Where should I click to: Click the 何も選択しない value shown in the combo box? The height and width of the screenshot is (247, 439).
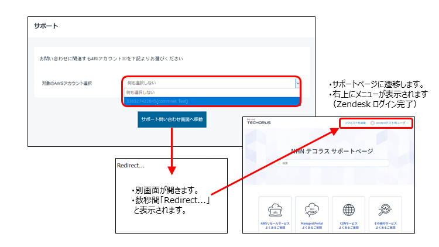142,83
